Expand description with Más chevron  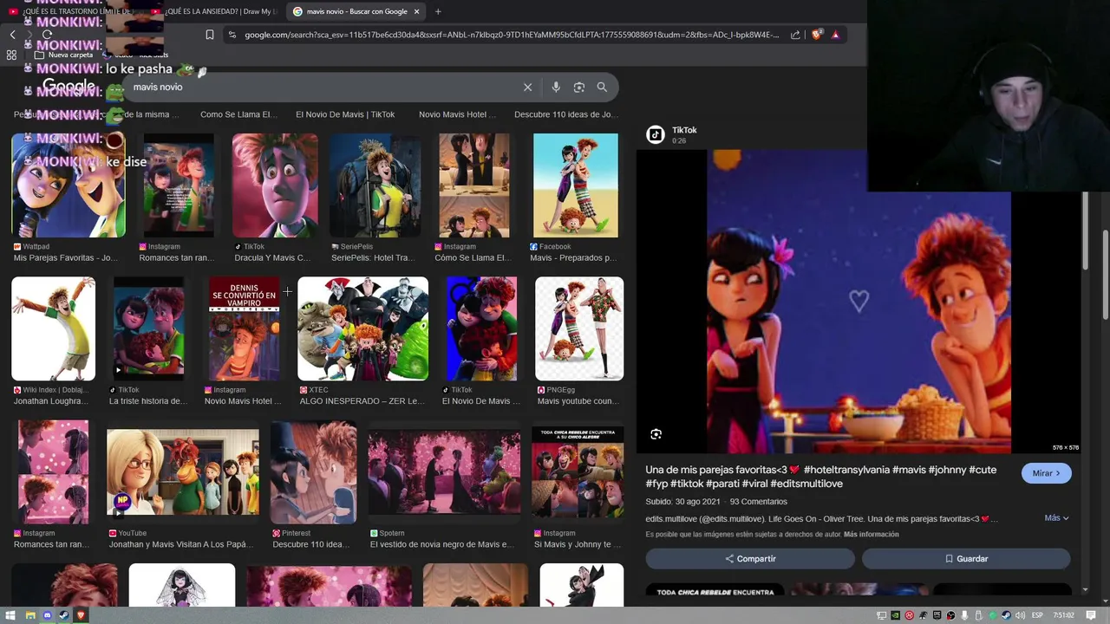click(1056, 518)
